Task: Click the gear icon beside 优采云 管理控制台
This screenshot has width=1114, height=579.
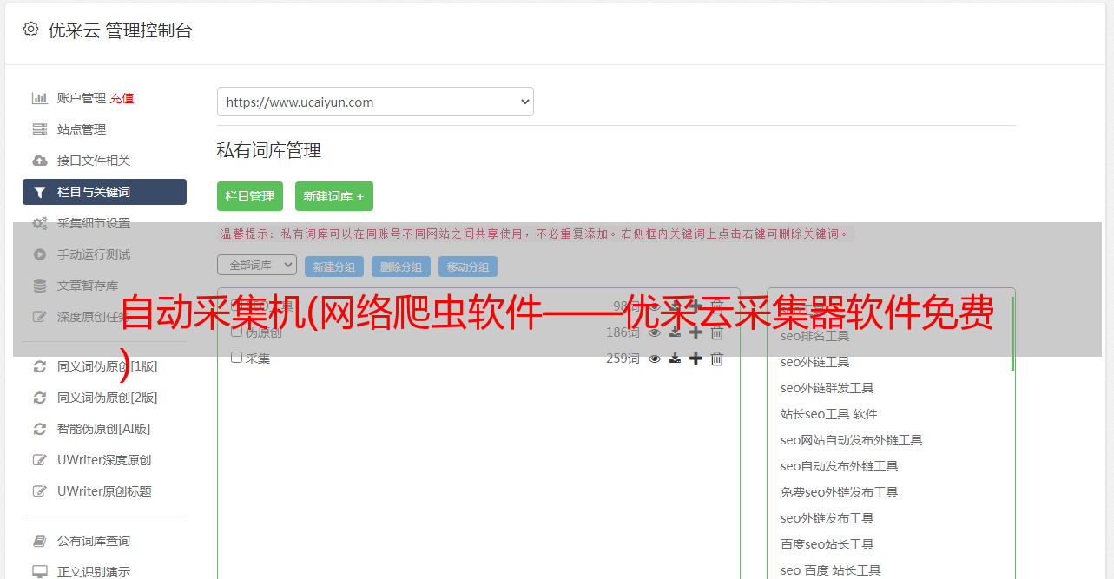Action: point(31,30)
